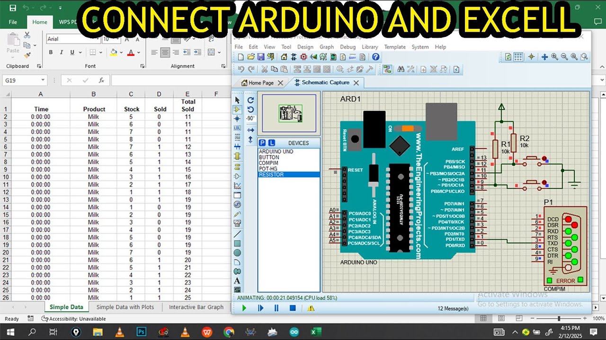
Task: Open the Graph menu in Proteus
Action: (327, 47)
